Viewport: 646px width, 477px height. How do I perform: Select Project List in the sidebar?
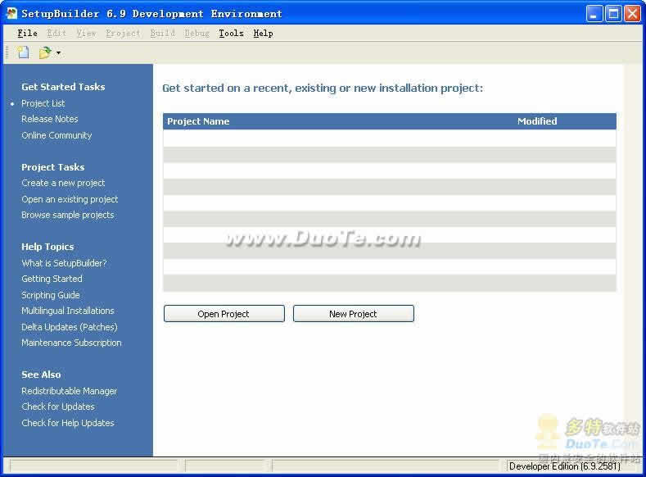43,103
